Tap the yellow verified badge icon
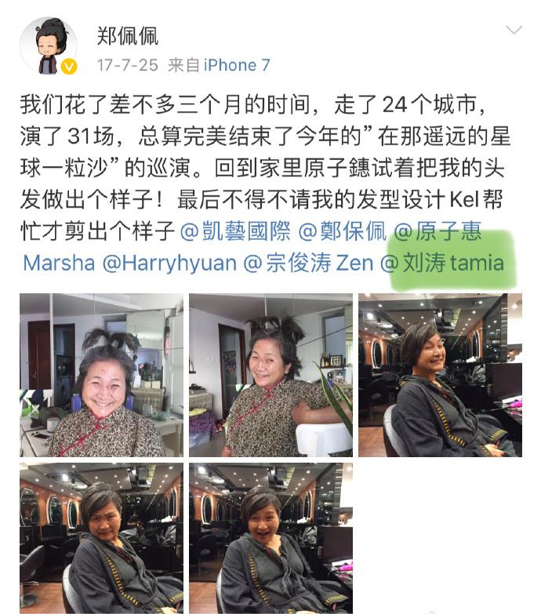The image size is (541, 614). pos(69,67)
